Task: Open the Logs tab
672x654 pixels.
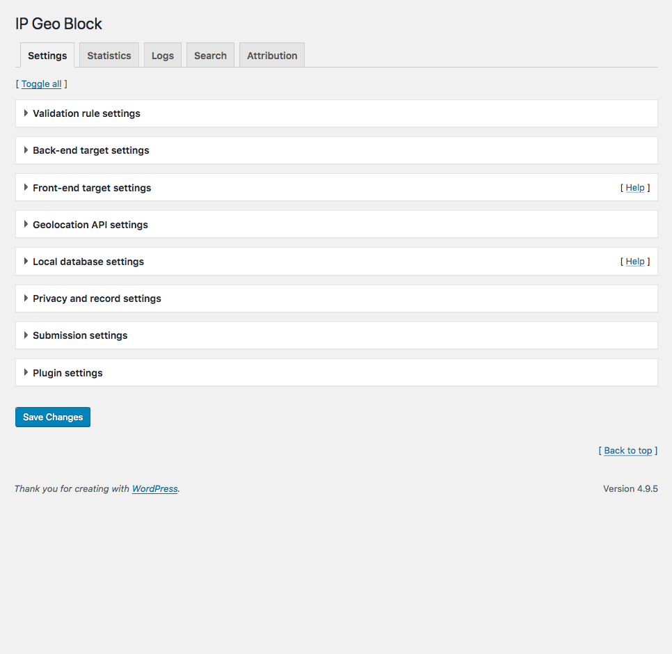Action: pos(163,56)
